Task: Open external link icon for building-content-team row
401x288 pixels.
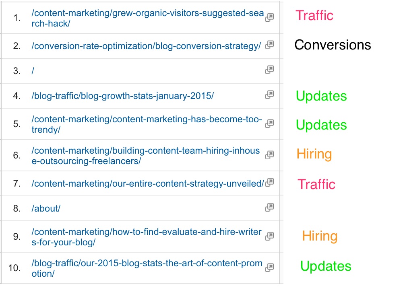Action: (x=269, y=155)
